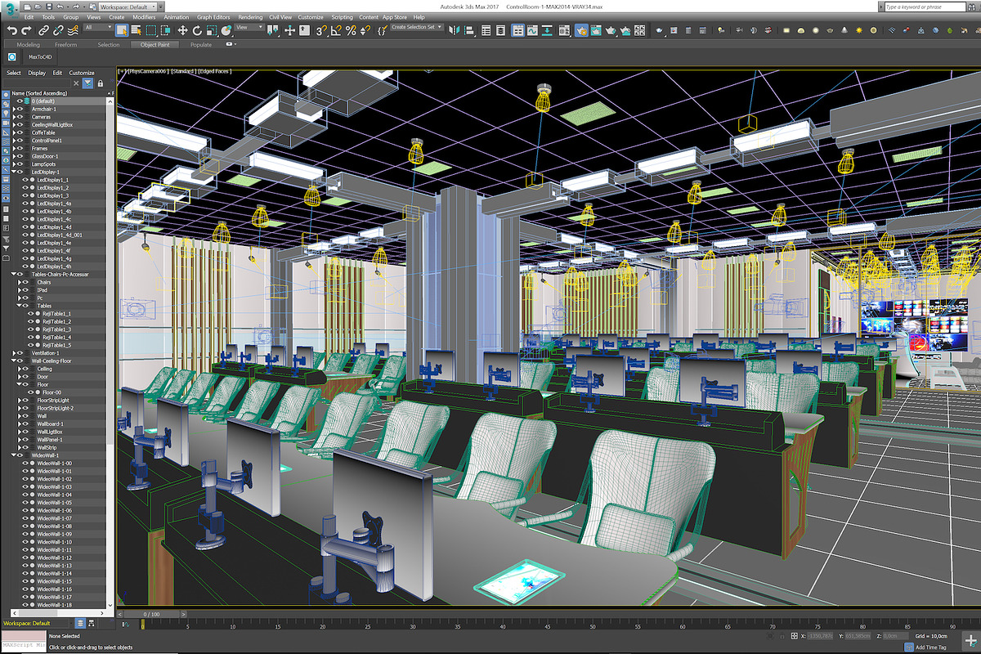The width and height of the screenshot is (981, 654).
Task: Activate the Select and Scale tool
Action: 212,29
